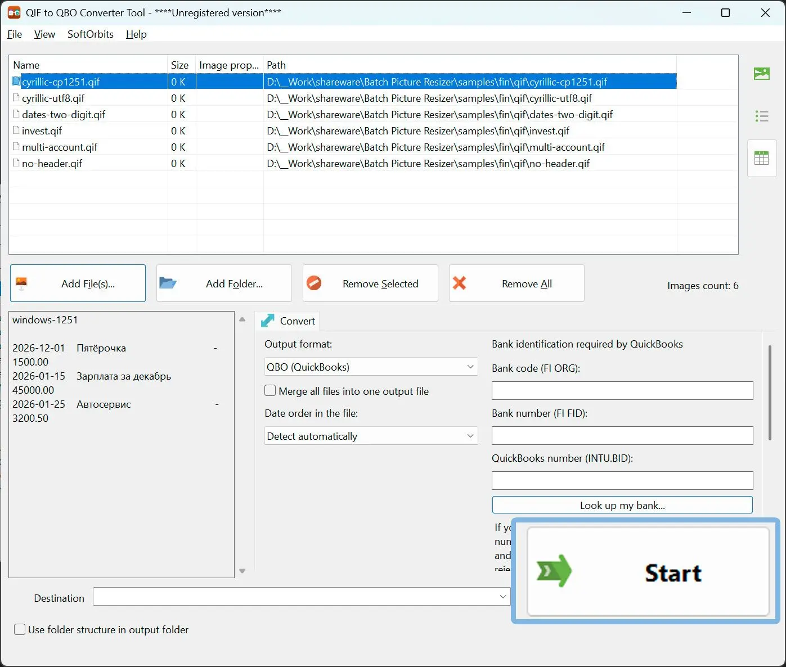Switch to list view icon in sidebar
The height and width of the screenshot is (667, 786).
(x=762, y=116)
